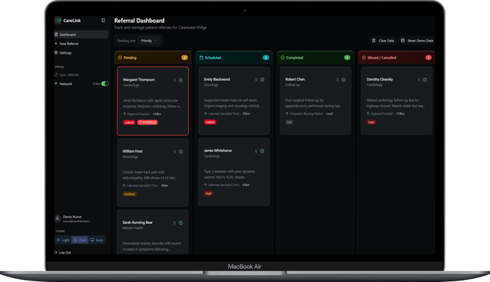
Task: Click the CareLink logo icon
Action: coord(58,20)
